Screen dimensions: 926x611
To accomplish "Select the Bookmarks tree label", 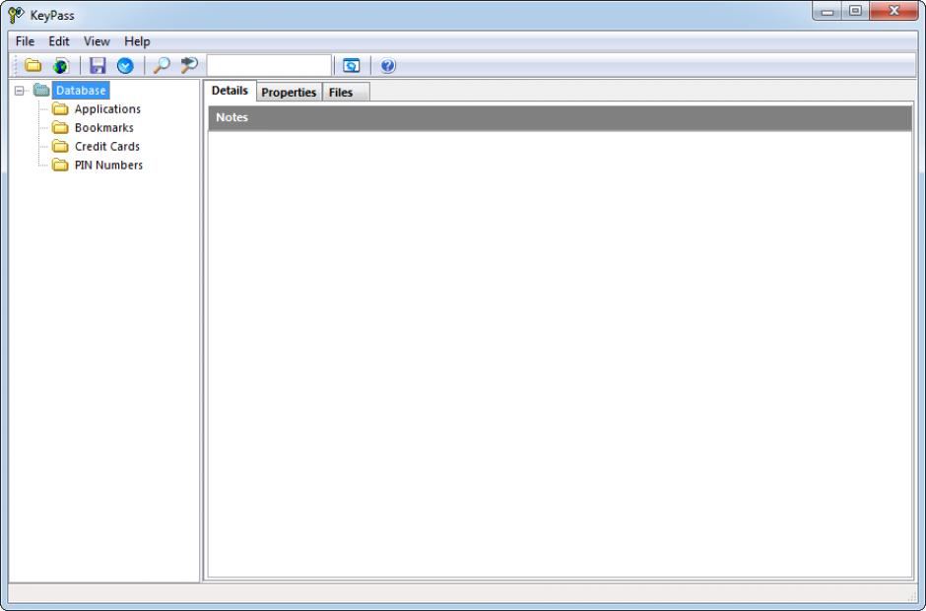I will click(104, 128).
